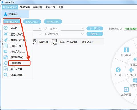Click the 不置顶 eye icon on wheel

(135, 60)
